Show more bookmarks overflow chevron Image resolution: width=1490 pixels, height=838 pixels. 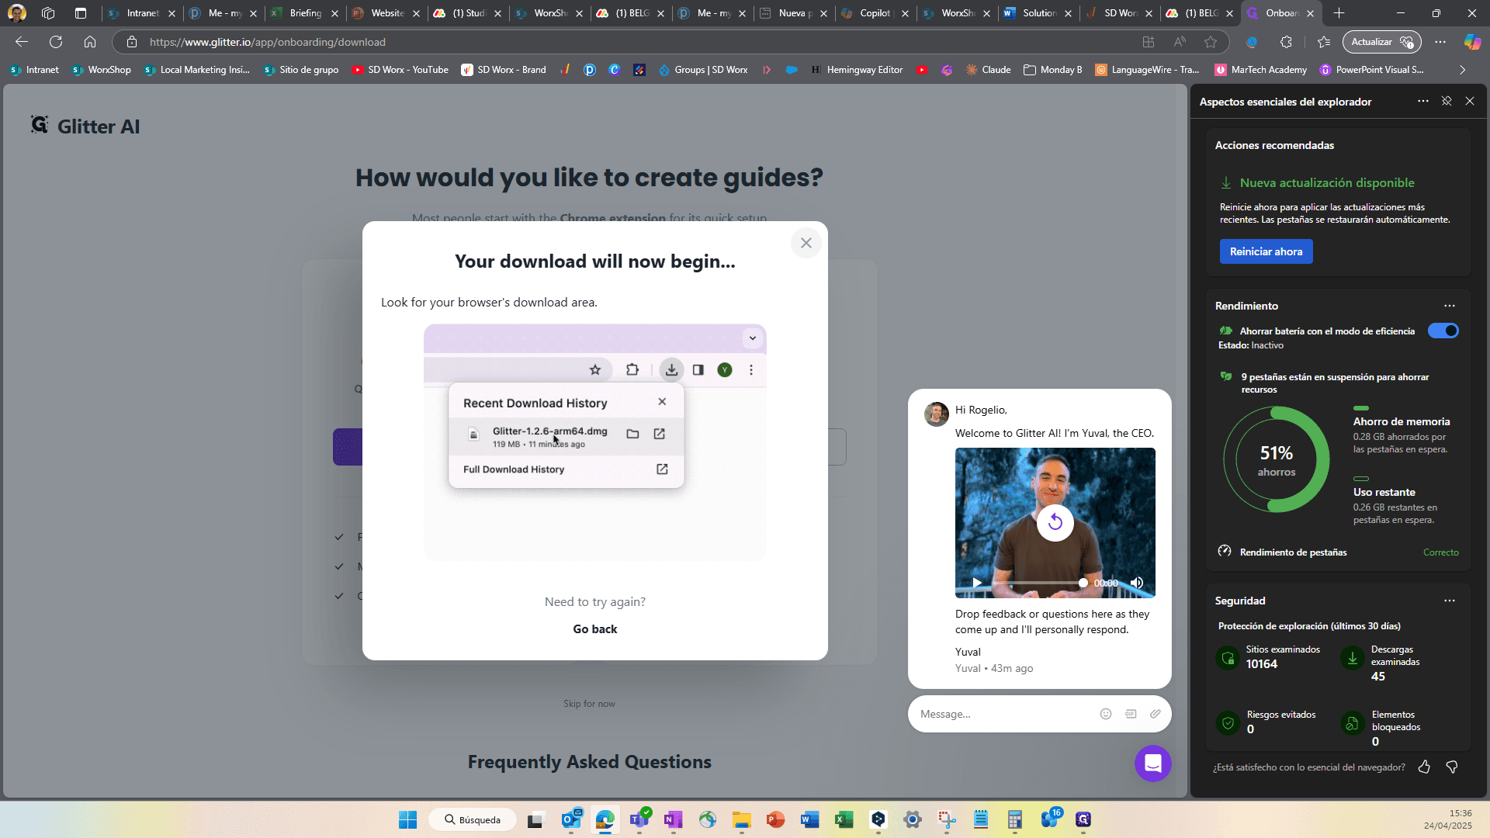[x=1463, y=70]
